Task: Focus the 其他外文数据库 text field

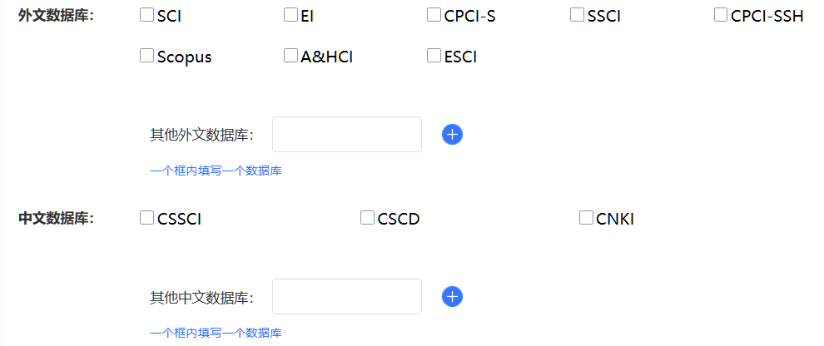Action: [x=347, y=135]
